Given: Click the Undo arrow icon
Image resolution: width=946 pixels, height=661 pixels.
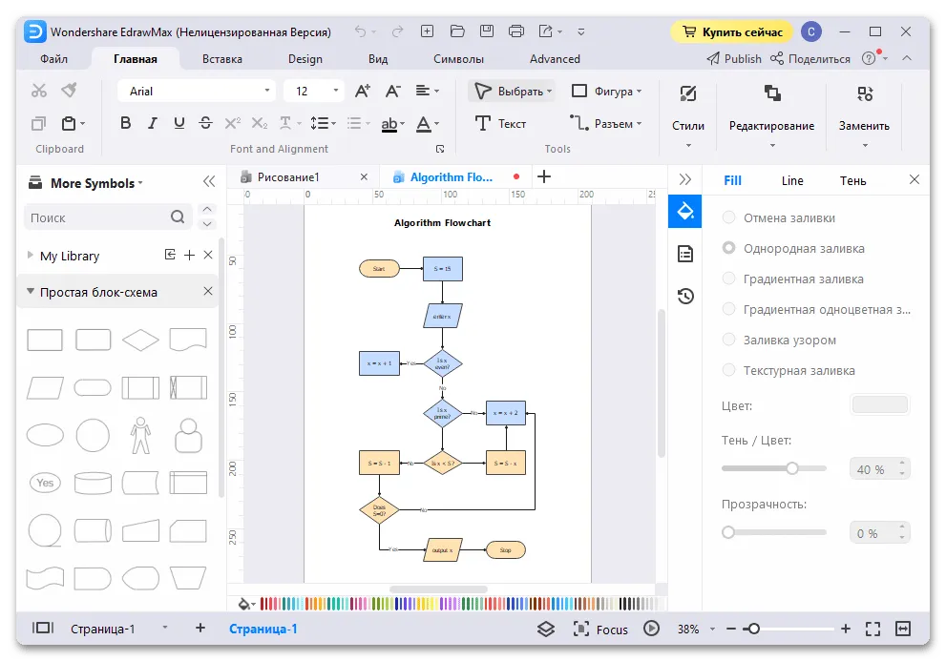Looking at the screenshot, I should (360, 31).
